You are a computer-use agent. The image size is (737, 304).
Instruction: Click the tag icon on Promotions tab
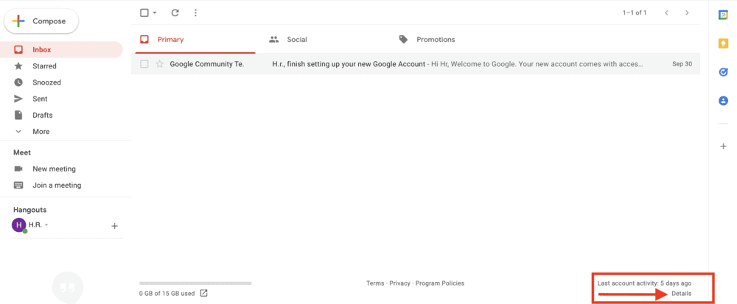tap(403, 40)
